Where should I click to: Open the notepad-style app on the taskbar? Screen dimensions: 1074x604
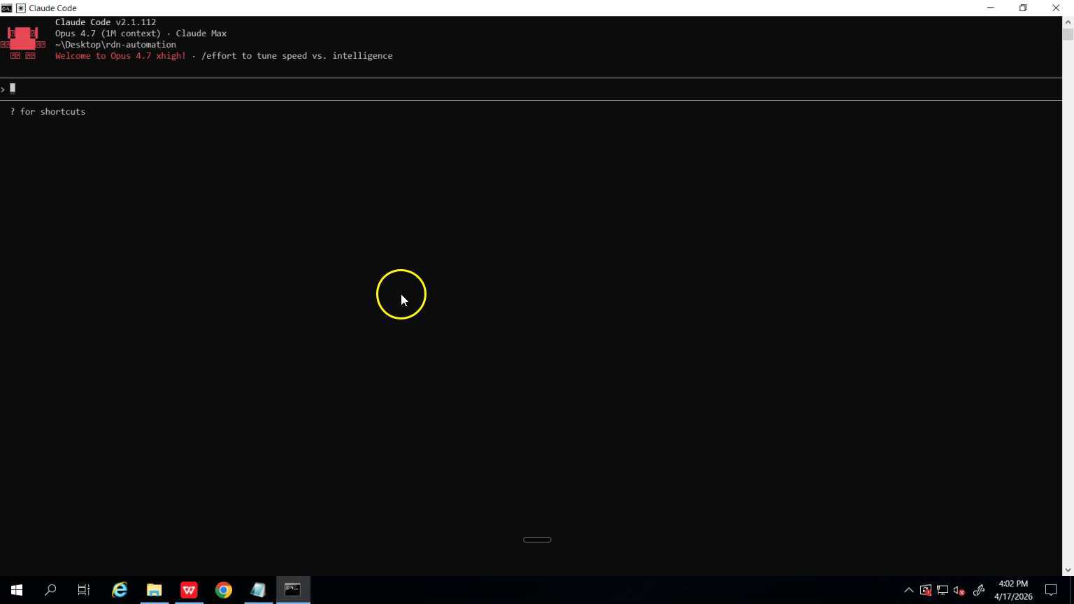tap(258, 590)
